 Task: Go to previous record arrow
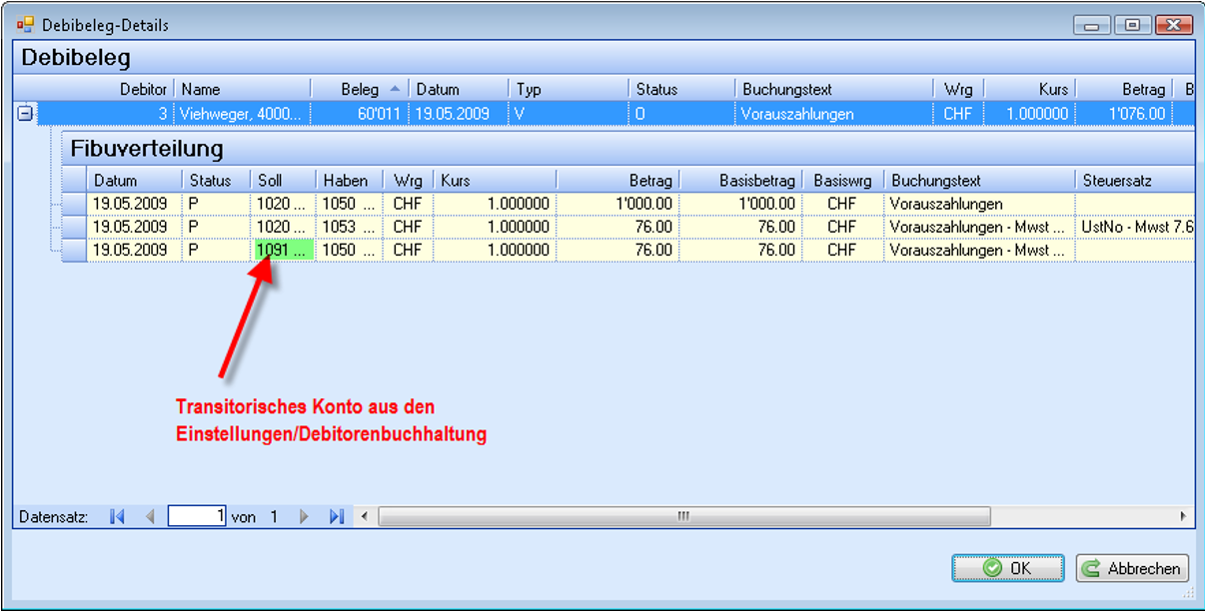point(150,517)
